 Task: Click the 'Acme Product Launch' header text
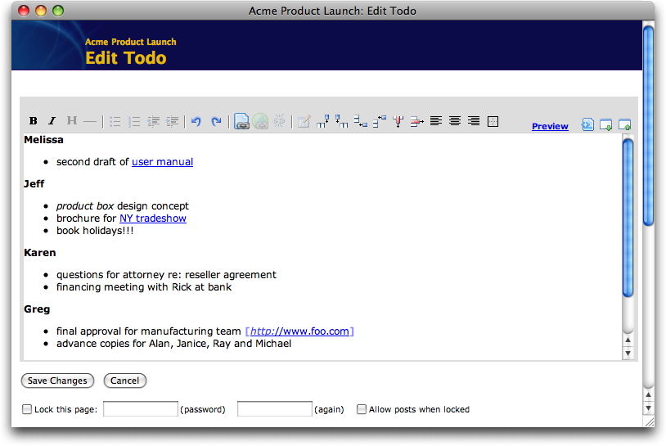(130, 42)
